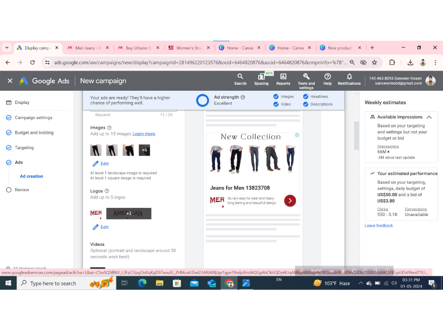Click the MER logo thumbnail
Image resolution: width=443 pixels, height=332 pixels.
pos(96,213)
